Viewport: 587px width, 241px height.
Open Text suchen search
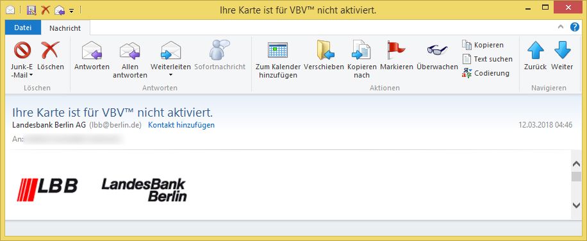click(488, 59)
